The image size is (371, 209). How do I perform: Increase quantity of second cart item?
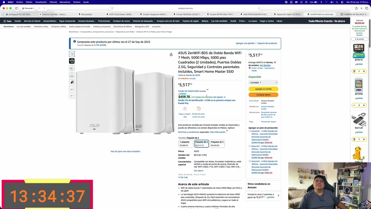click(364, 105)
